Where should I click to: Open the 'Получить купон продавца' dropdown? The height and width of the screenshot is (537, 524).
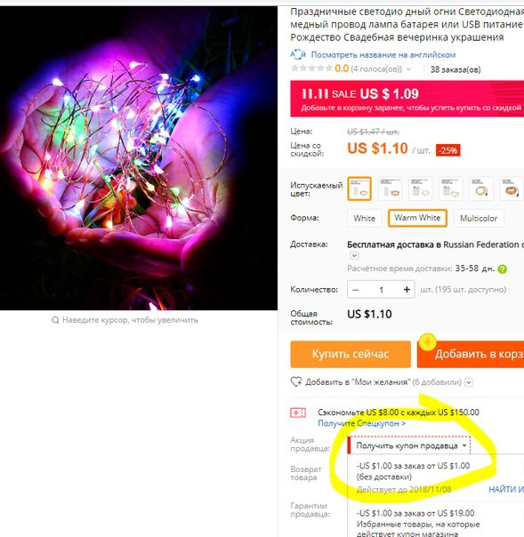[x=410, y=445]
